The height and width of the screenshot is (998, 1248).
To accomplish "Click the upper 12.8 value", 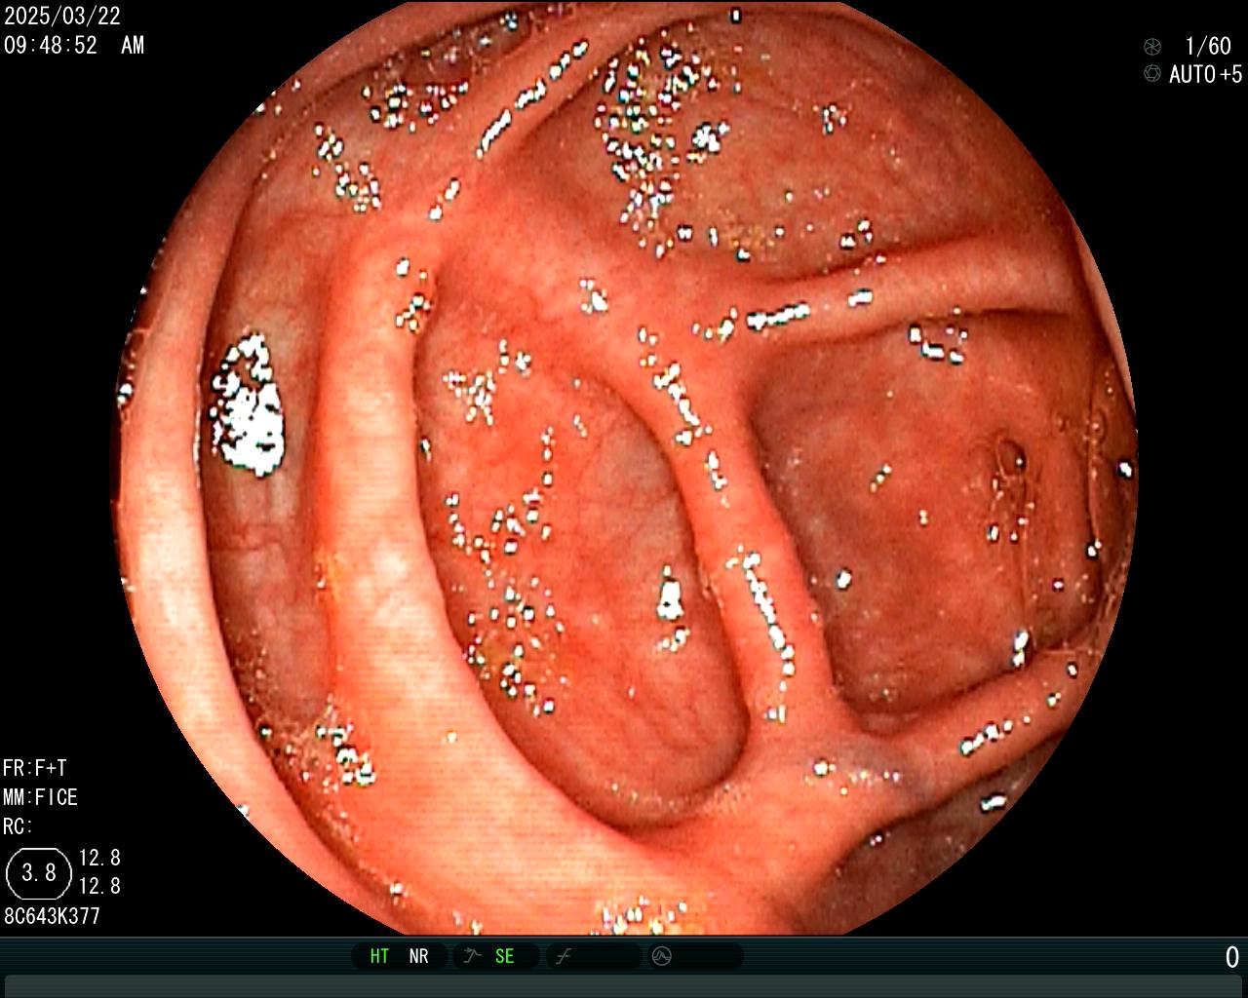I will click(x=99, y=858).
